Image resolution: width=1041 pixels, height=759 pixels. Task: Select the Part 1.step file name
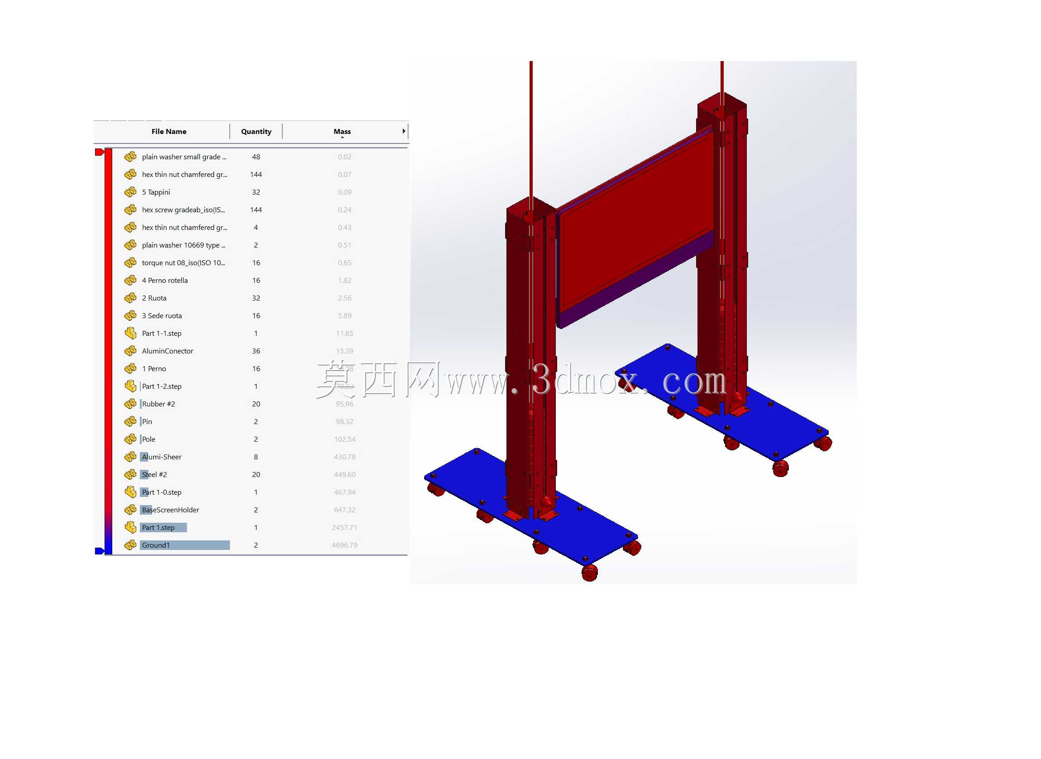point(158,527)
